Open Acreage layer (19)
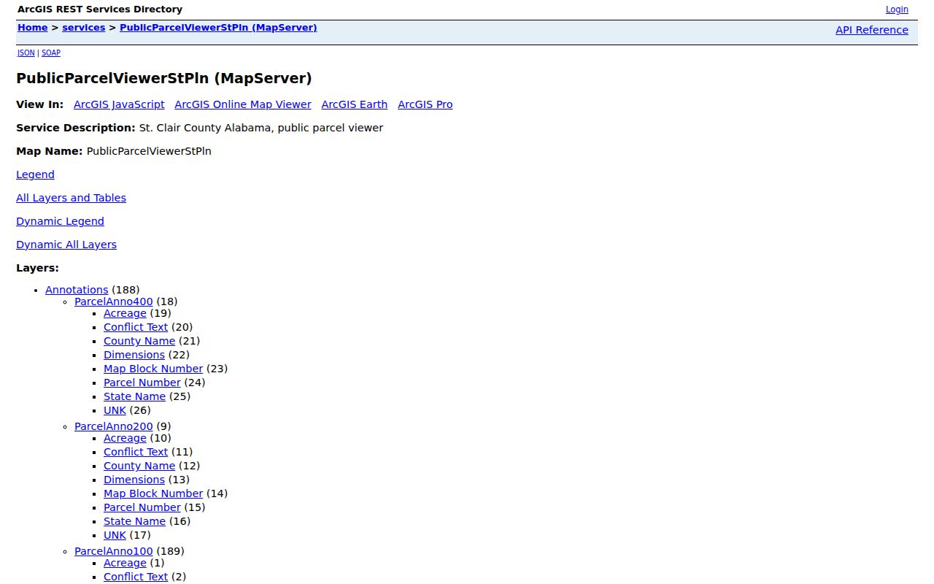This screenshot has width=934, height=584. coord(125,313)
